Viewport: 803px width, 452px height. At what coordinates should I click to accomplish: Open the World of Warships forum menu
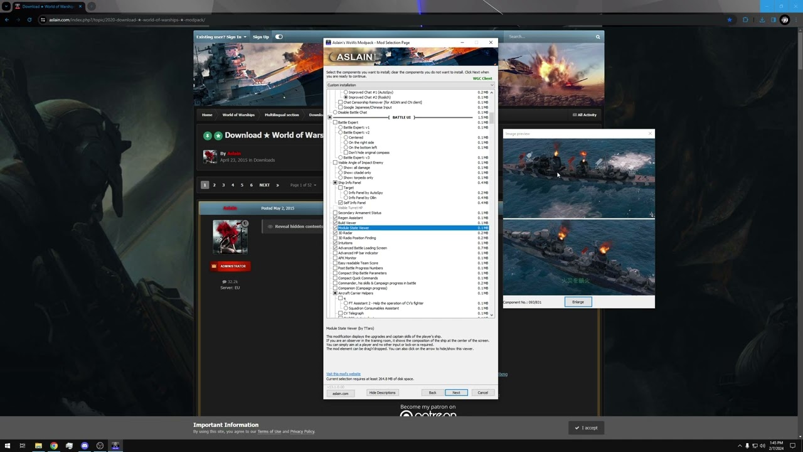[238, 115]
